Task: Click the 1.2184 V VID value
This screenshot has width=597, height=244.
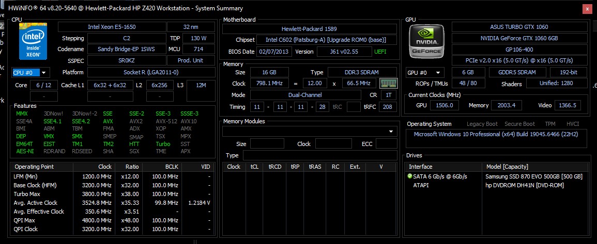Action: coord(199,203)
